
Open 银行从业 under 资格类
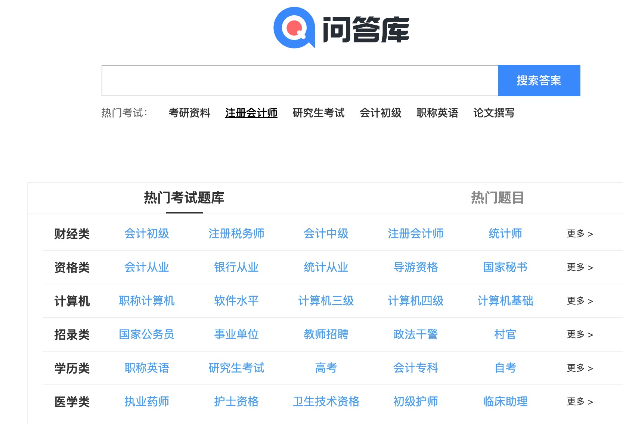(x=236, y=267)
